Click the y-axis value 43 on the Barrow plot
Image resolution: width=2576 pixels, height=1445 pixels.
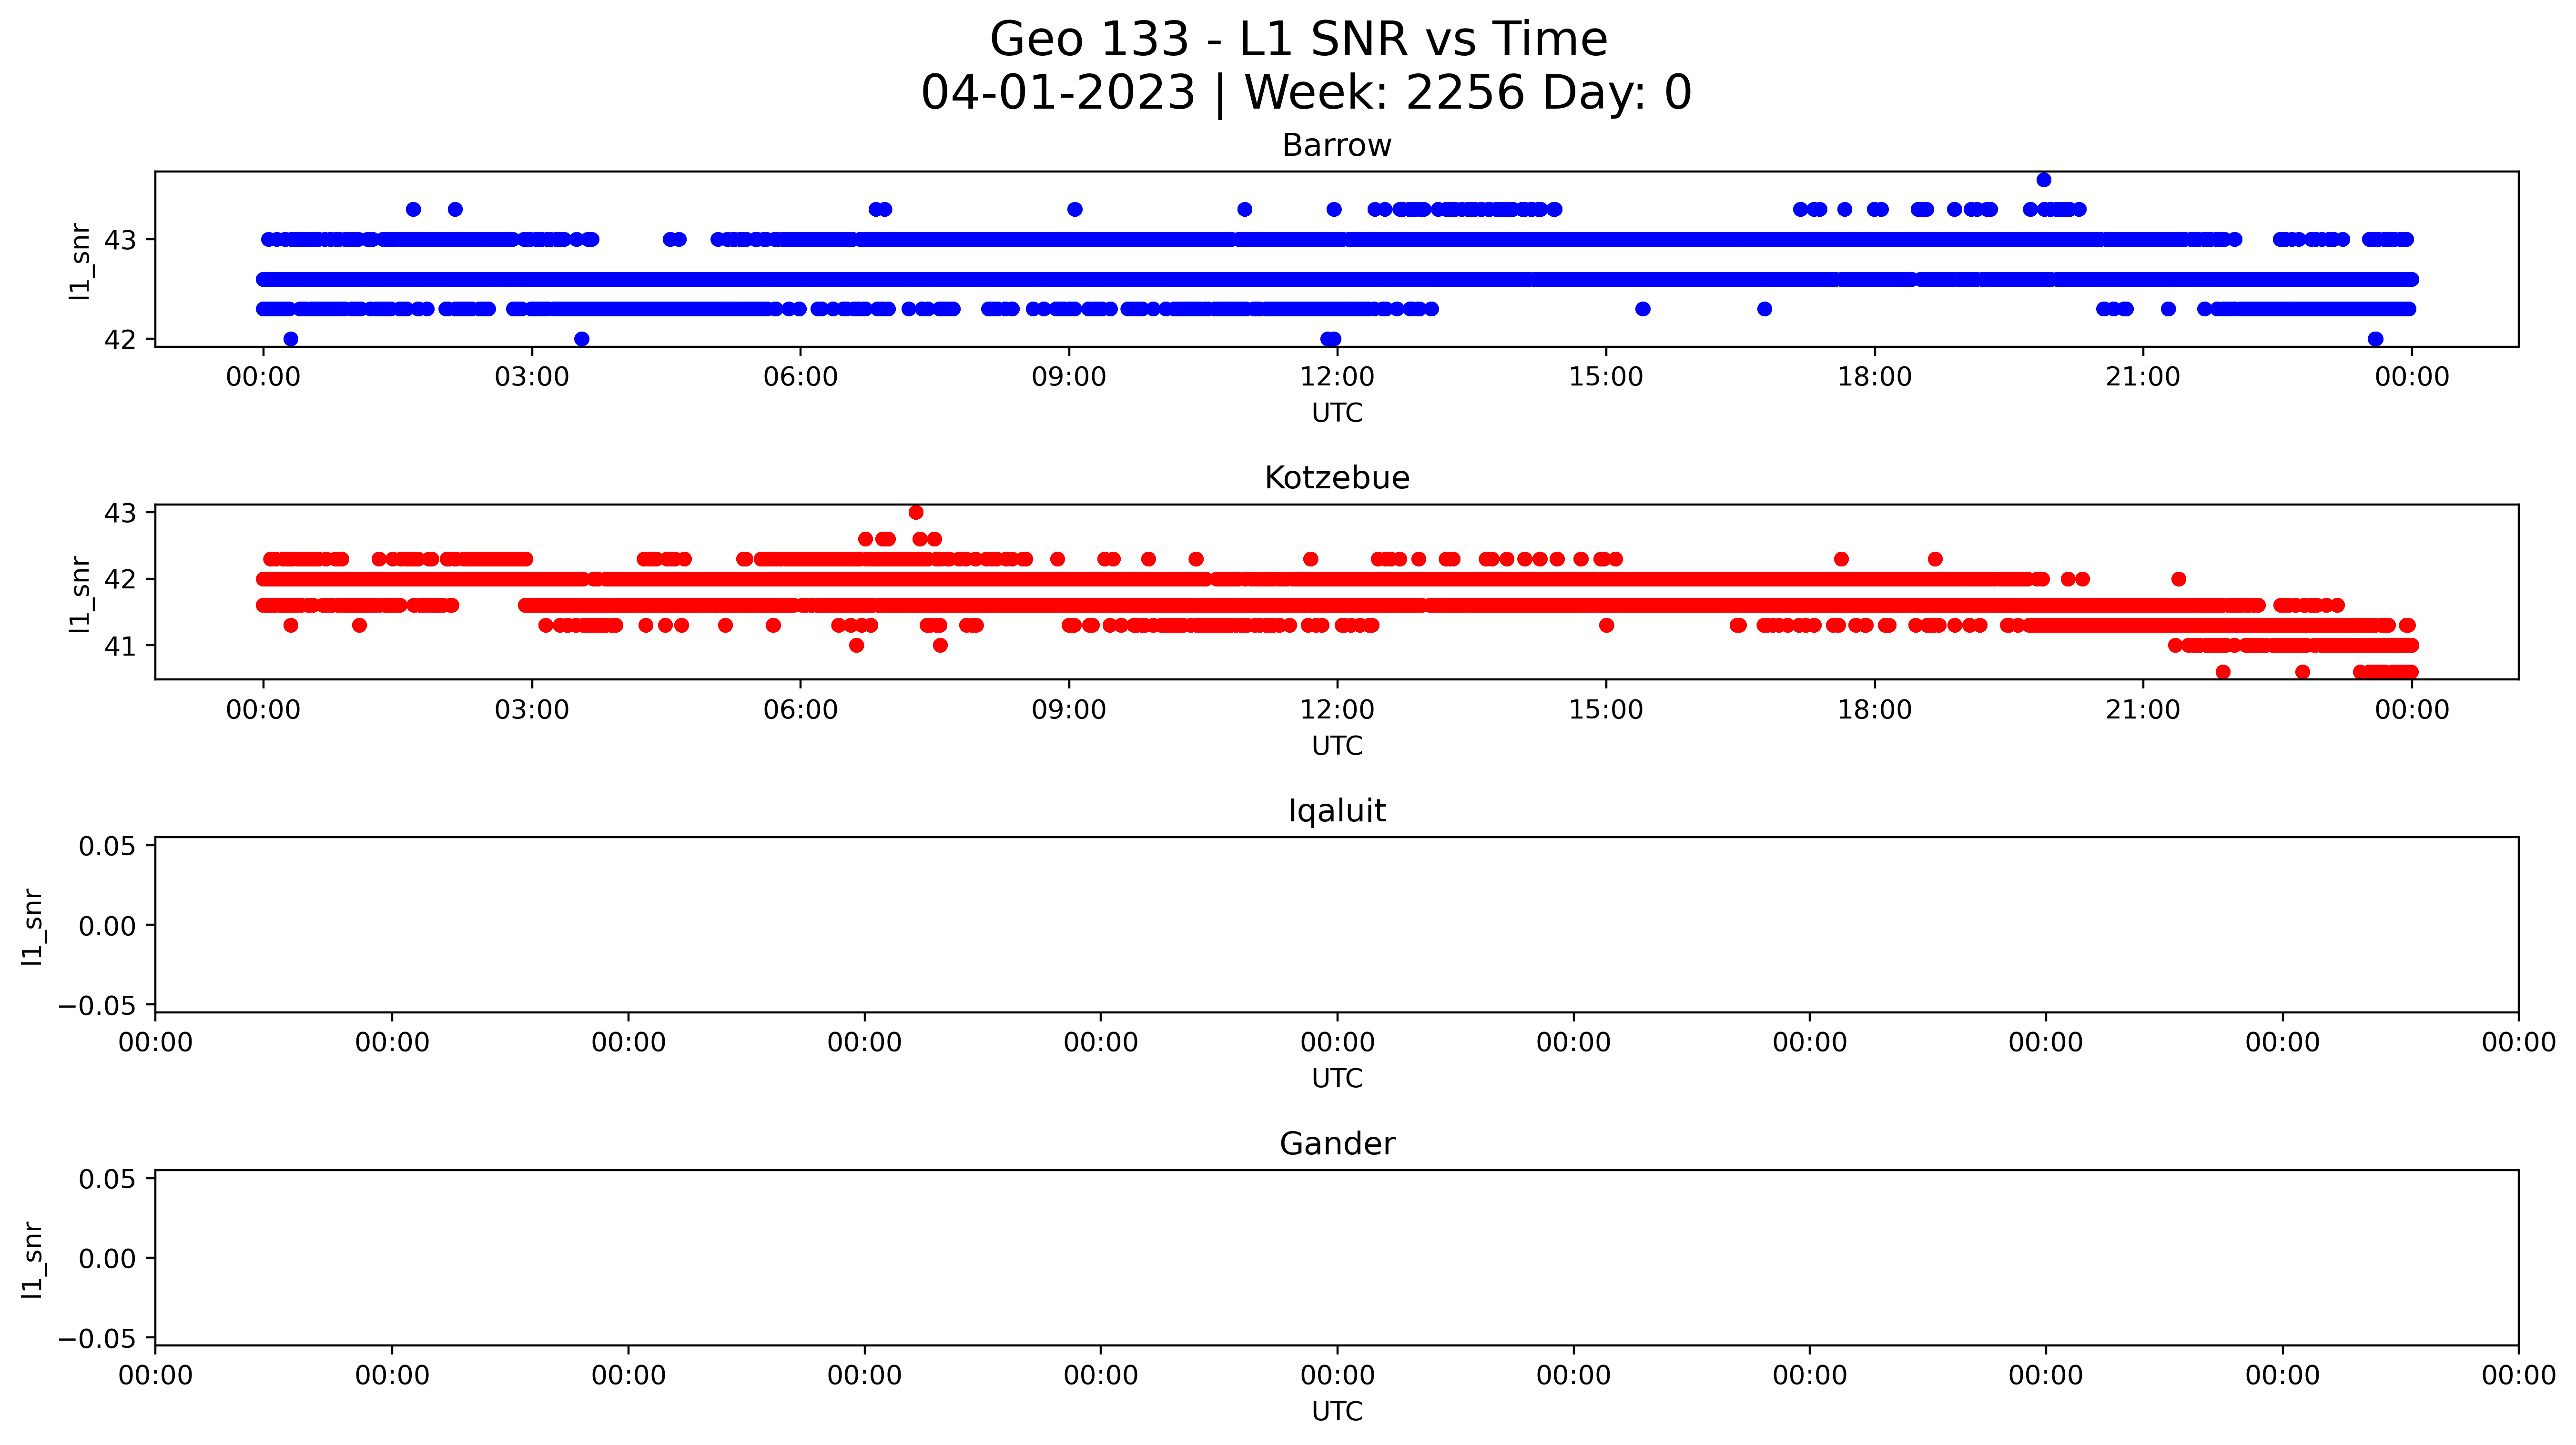tap(120, 240)
